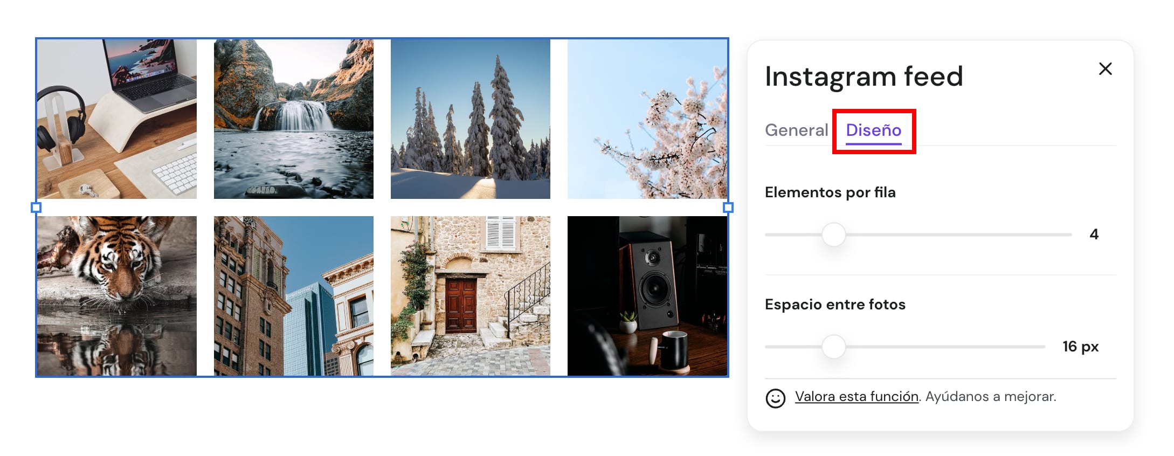Screen dimensions: 1174x456
Task: Click the smiley face feedback icon
Action: point(775,398)
